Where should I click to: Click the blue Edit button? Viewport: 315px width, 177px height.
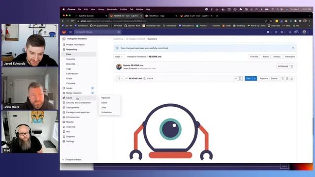pyautogui.click(x=249, y=79)
